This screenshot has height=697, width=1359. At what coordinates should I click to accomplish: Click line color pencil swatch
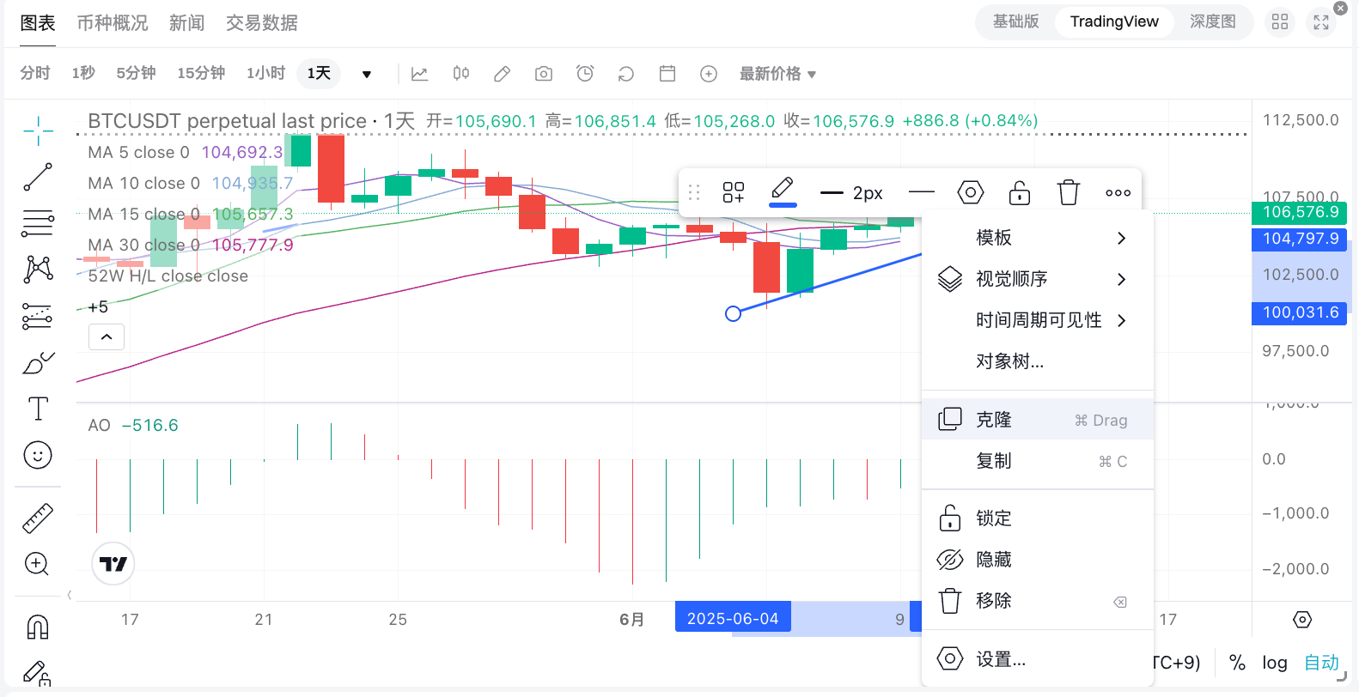click(782, 191)
